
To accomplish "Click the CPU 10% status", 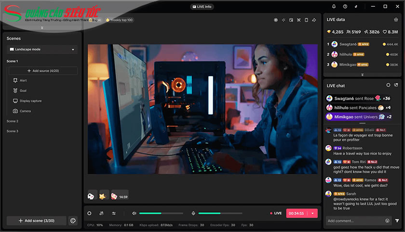I will [x=95, y=225].
